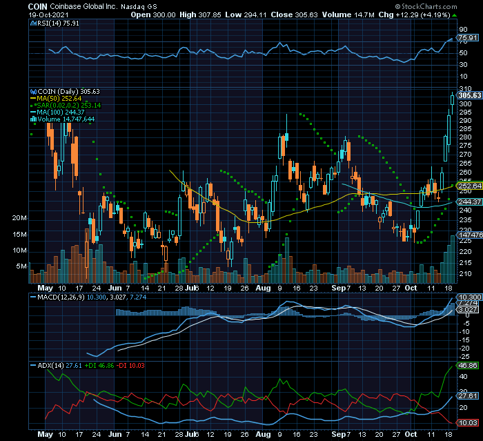Click the 90 level on the RSI scale
Image resolution: width=483 pixels, height=441 pixels.
(x=463, y=30)
